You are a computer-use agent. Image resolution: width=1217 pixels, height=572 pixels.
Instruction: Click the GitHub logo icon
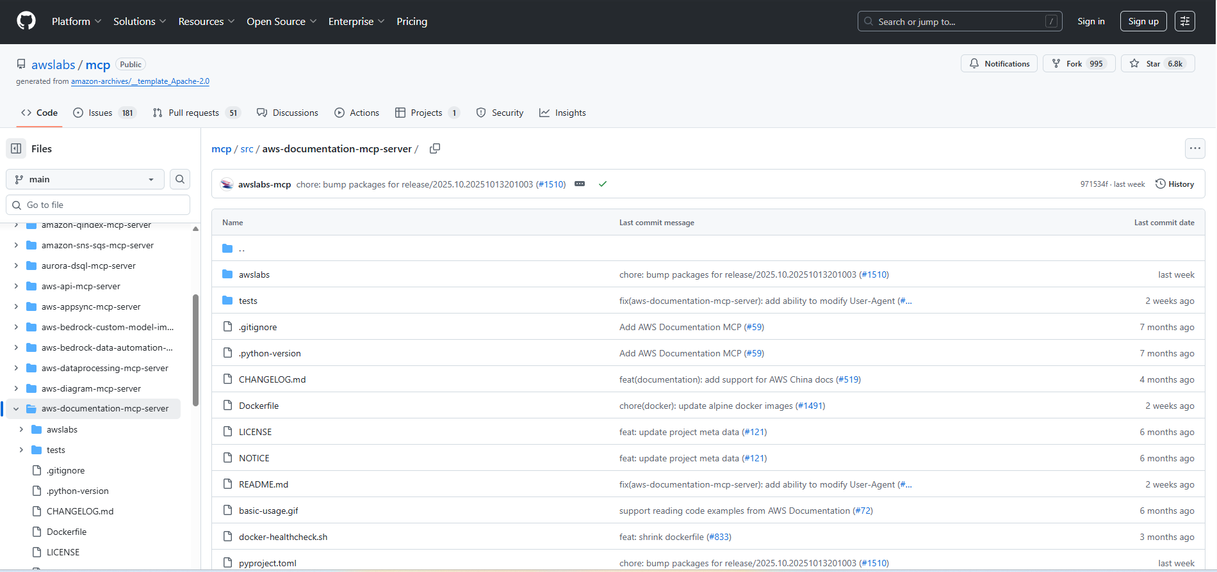pyautogui.click(x=26, y=21)
